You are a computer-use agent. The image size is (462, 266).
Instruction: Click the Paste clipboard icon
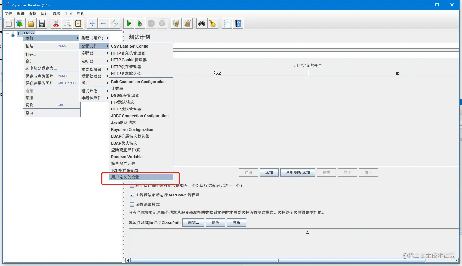click(x=78, y=23)
